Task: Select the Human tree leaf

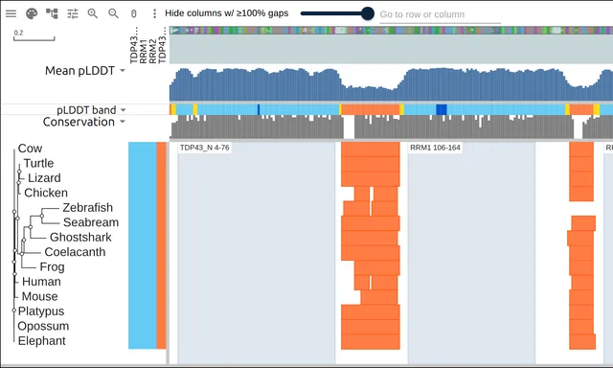Action: [x=41, y=282]
